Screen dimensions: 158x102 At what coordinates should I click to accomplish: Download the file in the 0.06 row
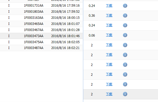click(109, 35)
